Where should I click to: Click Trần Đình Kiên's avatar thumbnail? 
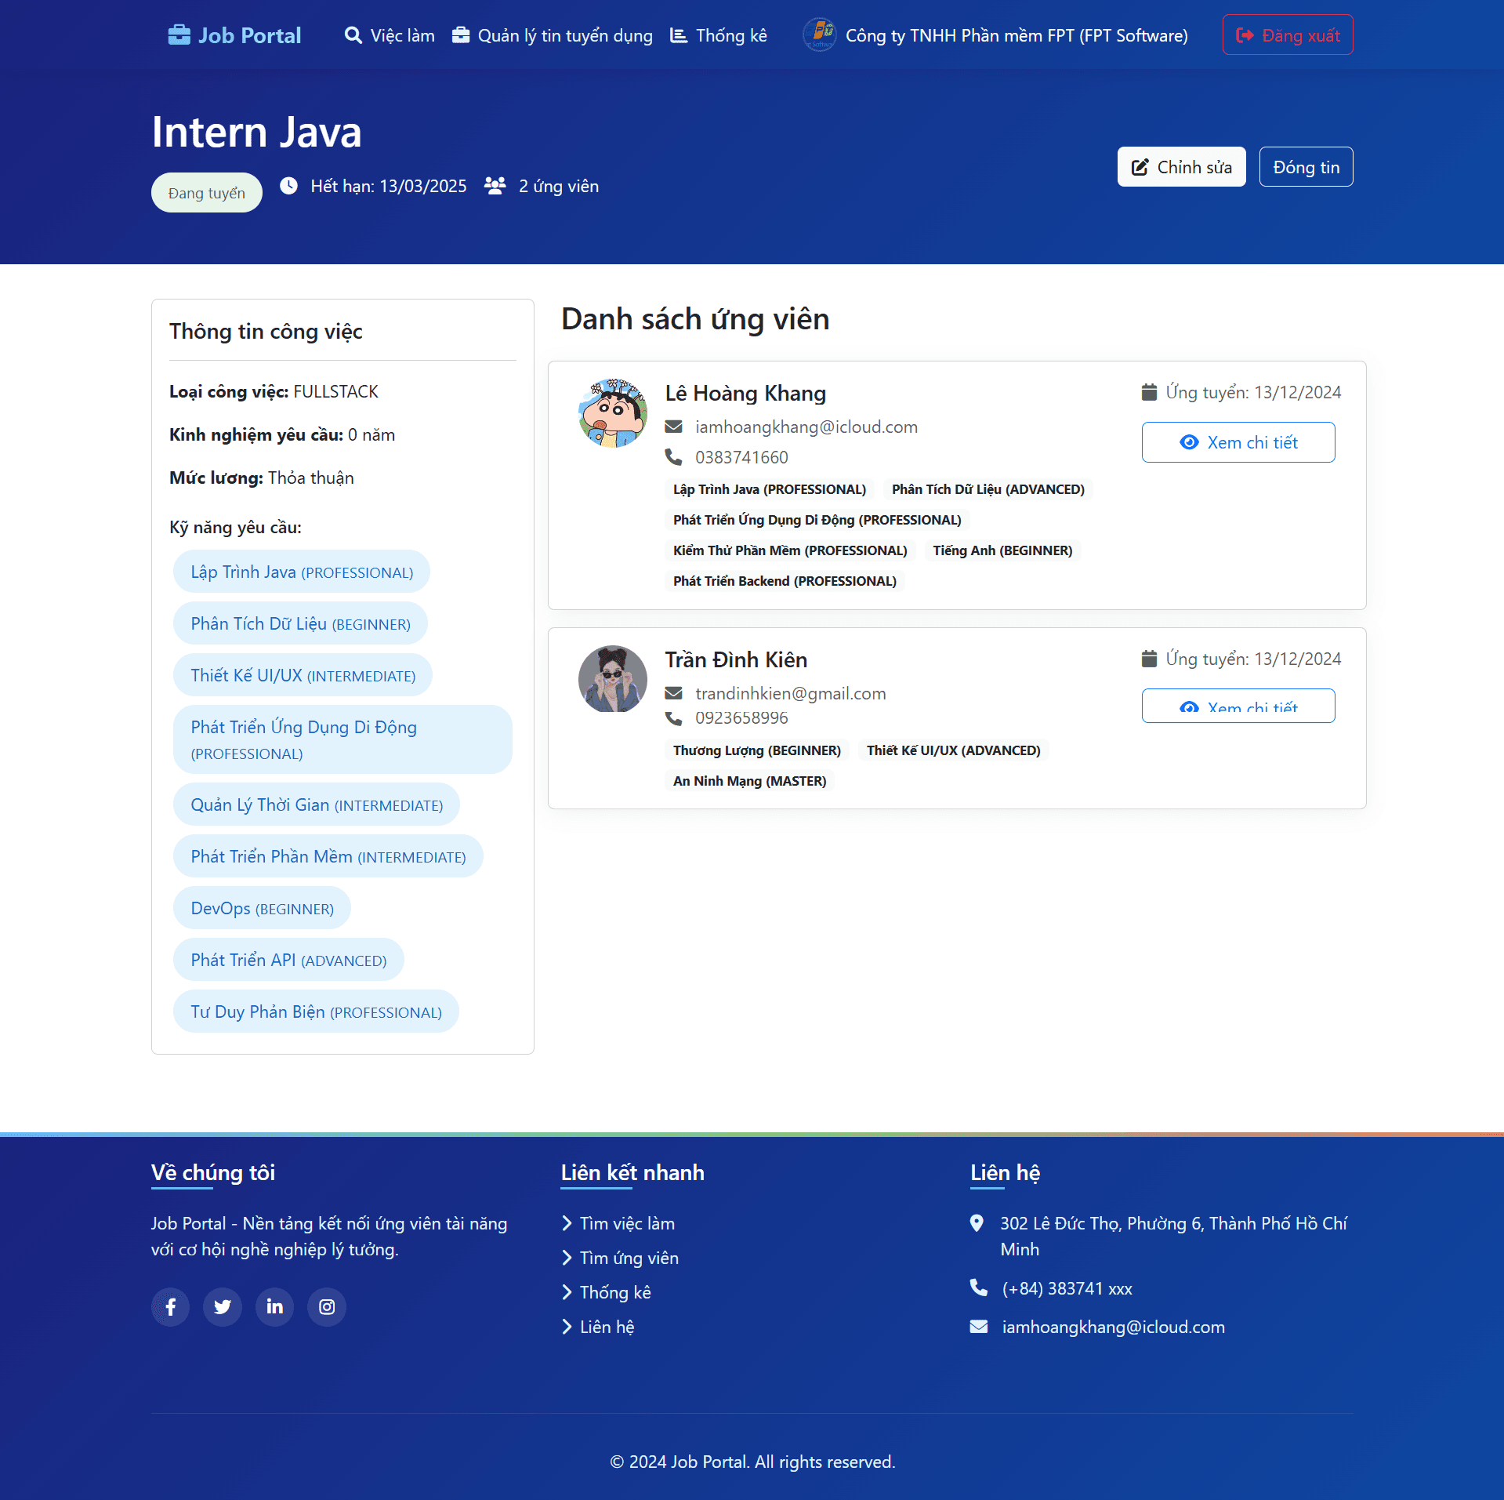pos(613,679)
